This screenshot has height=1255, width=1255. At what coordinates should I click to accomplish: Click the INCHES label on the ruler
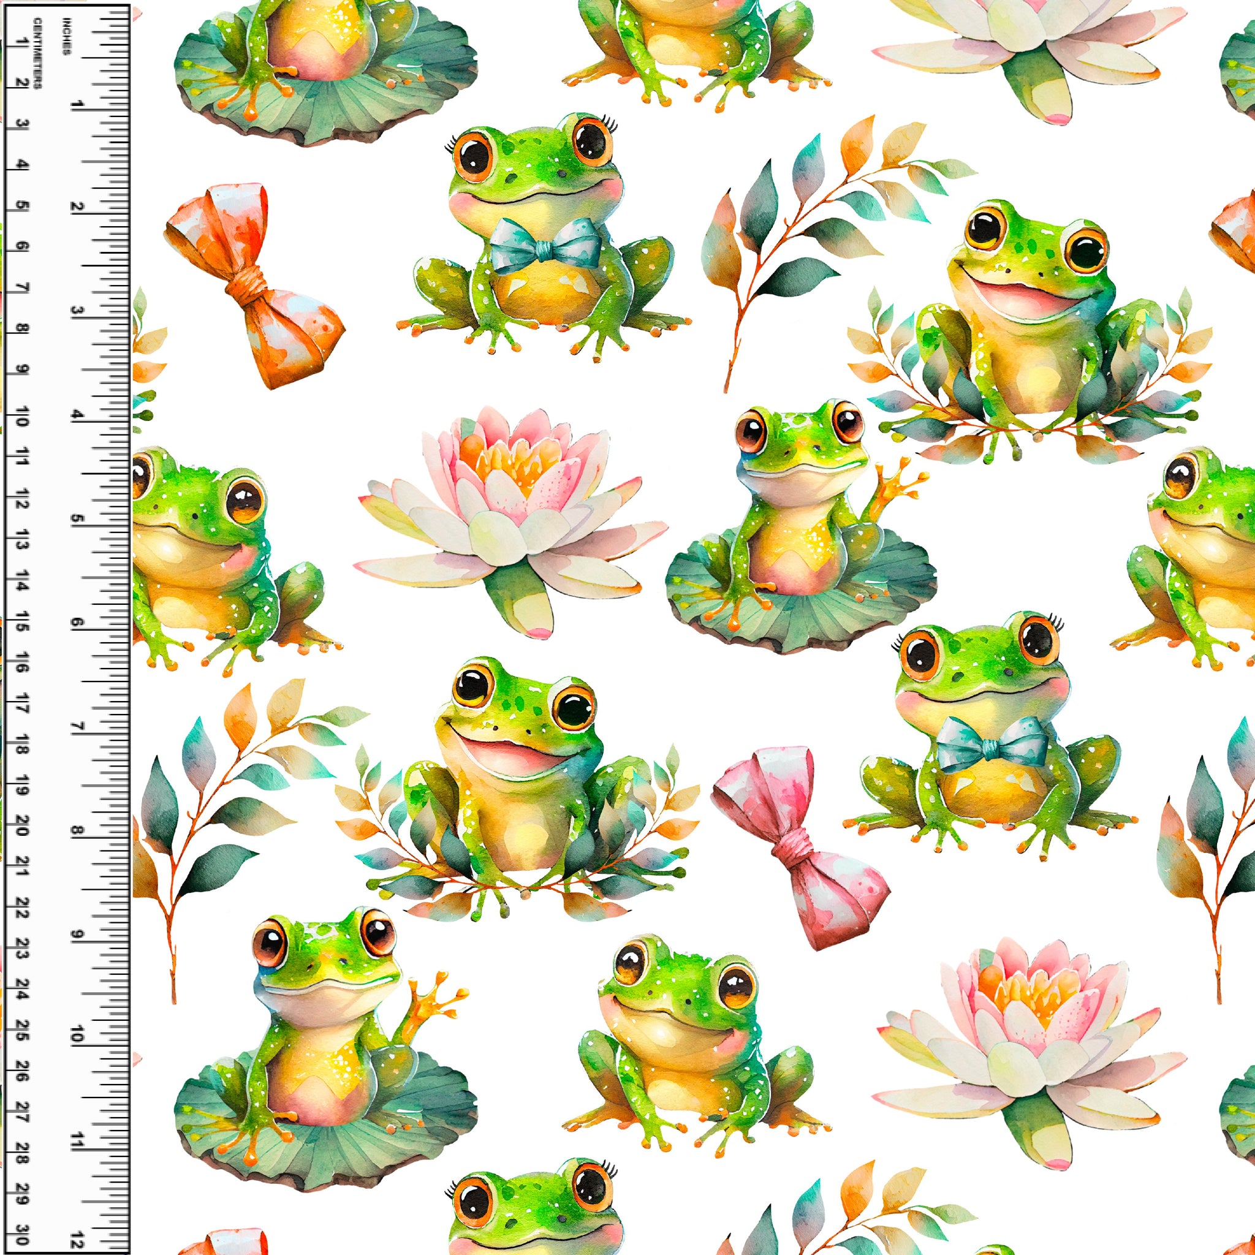[x=66, y=36]
